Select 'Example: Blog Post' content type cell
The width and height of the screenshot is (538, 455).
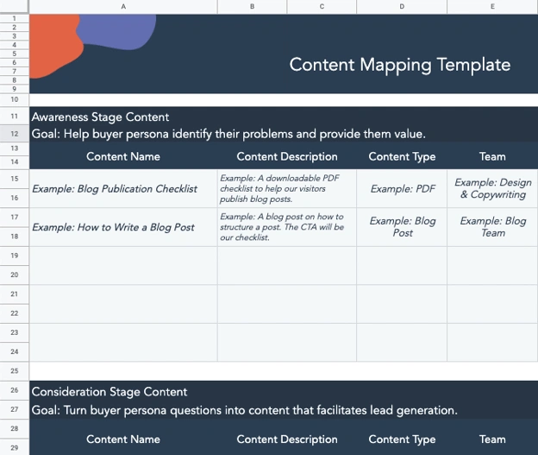[402, 227]
